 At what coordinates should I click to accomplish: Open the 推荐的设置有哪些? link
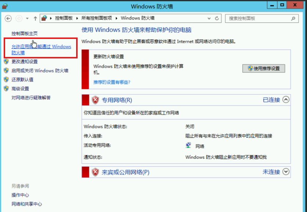(112, 82)
